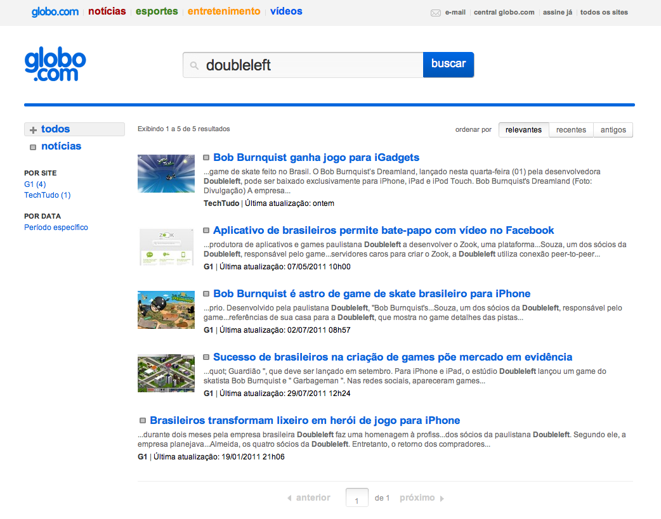This screenshot has width=661, height=519.
Task: Sort results by relevantes
Action: 523,130
